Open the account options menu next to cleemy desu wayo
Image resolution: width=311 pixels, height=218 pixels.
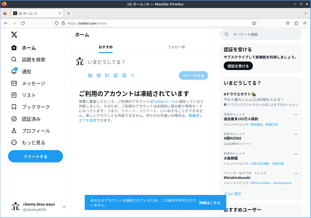(64, 207)
